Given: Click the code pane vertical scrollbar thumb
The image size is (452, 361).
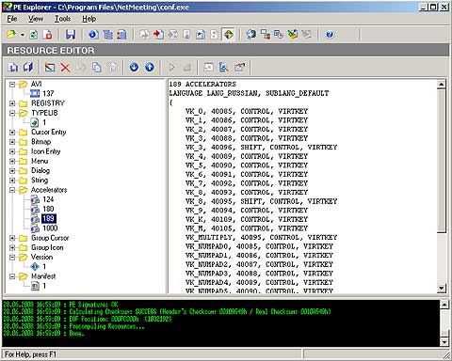Looking at the screenshot, I should click(x=442, y=161).
